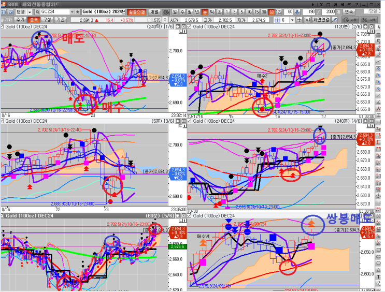Screen dimensions: 385x292
Task: Choose the 30 interval button
Action: click(264, 12)
